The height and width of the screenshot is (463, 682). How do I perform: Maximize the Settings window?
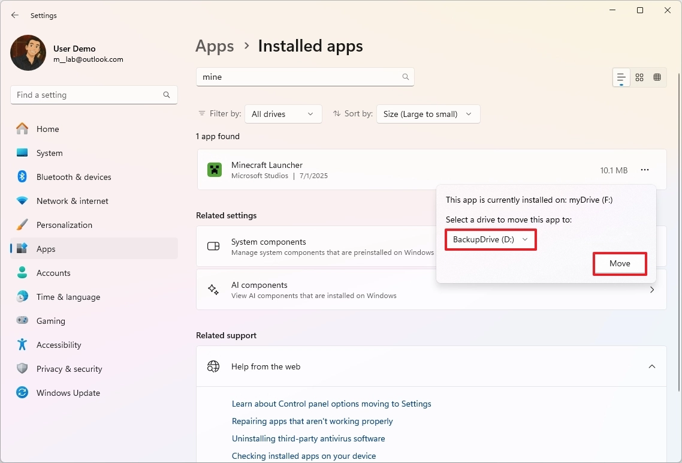point(640,10)
